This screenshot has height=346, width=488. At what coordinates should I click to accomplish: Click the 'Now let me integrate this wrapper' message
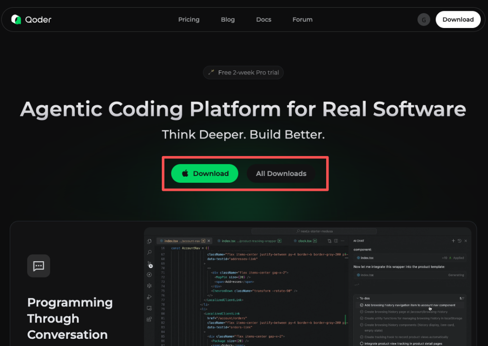tap(399, 267)
